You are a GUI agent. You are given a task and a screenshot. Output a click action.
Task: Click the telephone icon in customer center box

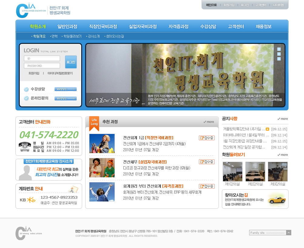(25, 146)
